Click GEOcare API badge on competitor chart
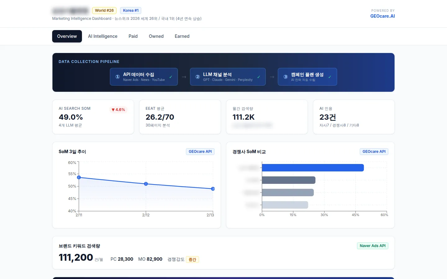447x279 pixels. tap(374, 152)
